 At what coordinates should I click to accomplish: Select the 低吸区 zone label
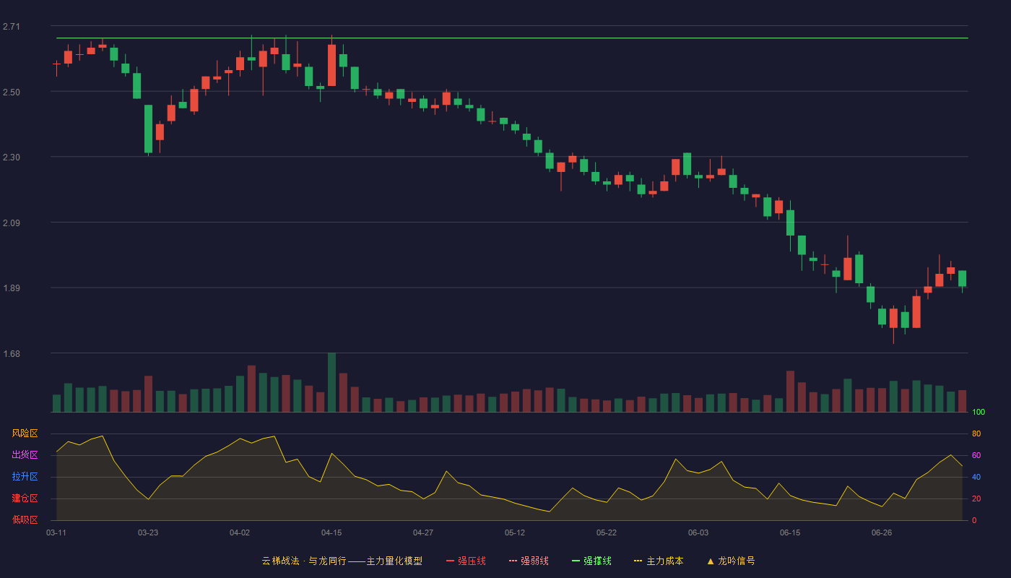click(x=25, y=519)
